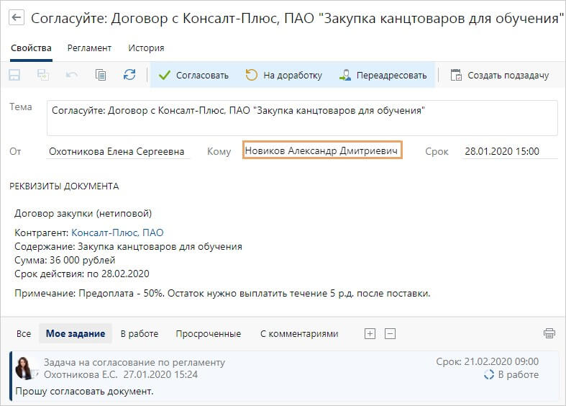Show Все items in the thread
566x406 pixels.
[24, 334]
